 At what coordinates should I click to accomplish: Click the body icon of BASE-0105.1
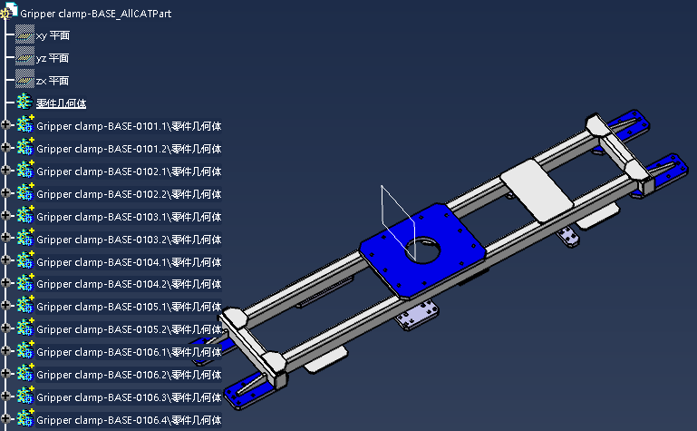coord(24,306)
